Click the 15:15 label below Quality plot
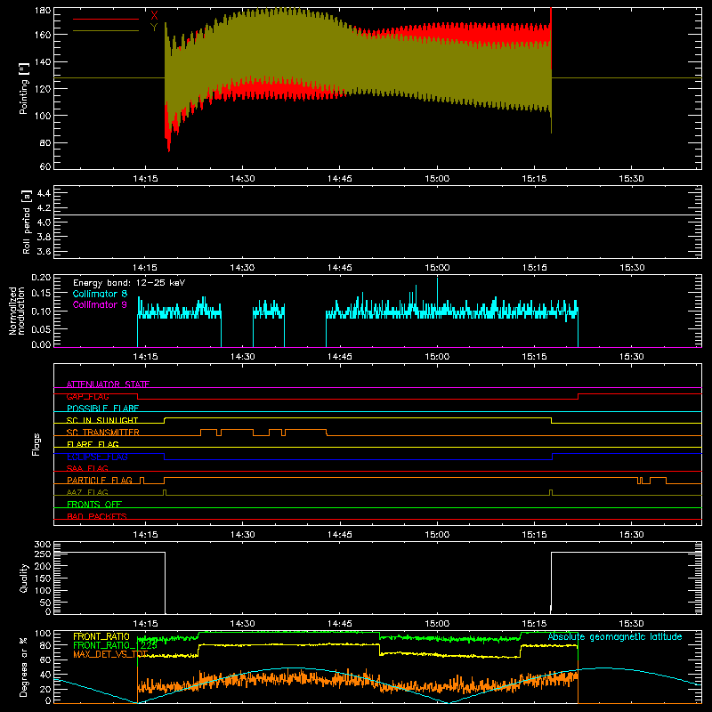This screenshot has height=712, width=712. click(534, 624)
